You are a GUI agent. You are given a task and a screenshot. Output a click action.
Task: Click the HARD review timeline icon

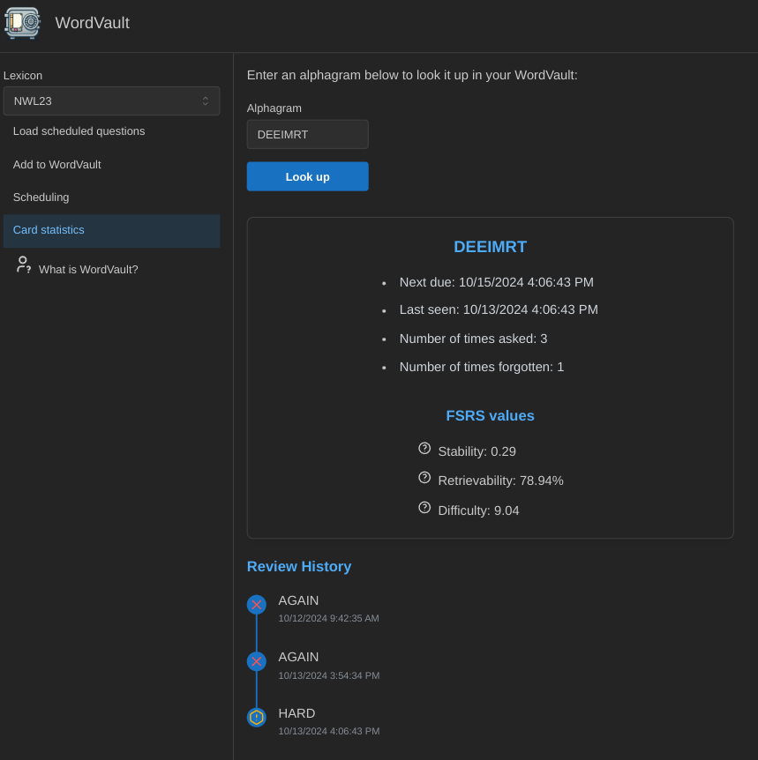pos(256,718)
